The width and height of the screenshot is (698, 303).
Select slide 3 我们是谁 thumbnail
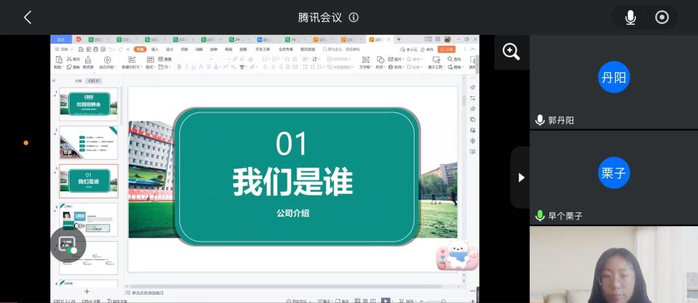point(88,180)
